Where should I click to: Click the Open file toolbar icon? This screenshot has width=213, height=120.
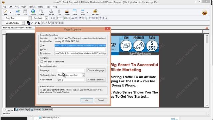(18, 12)
